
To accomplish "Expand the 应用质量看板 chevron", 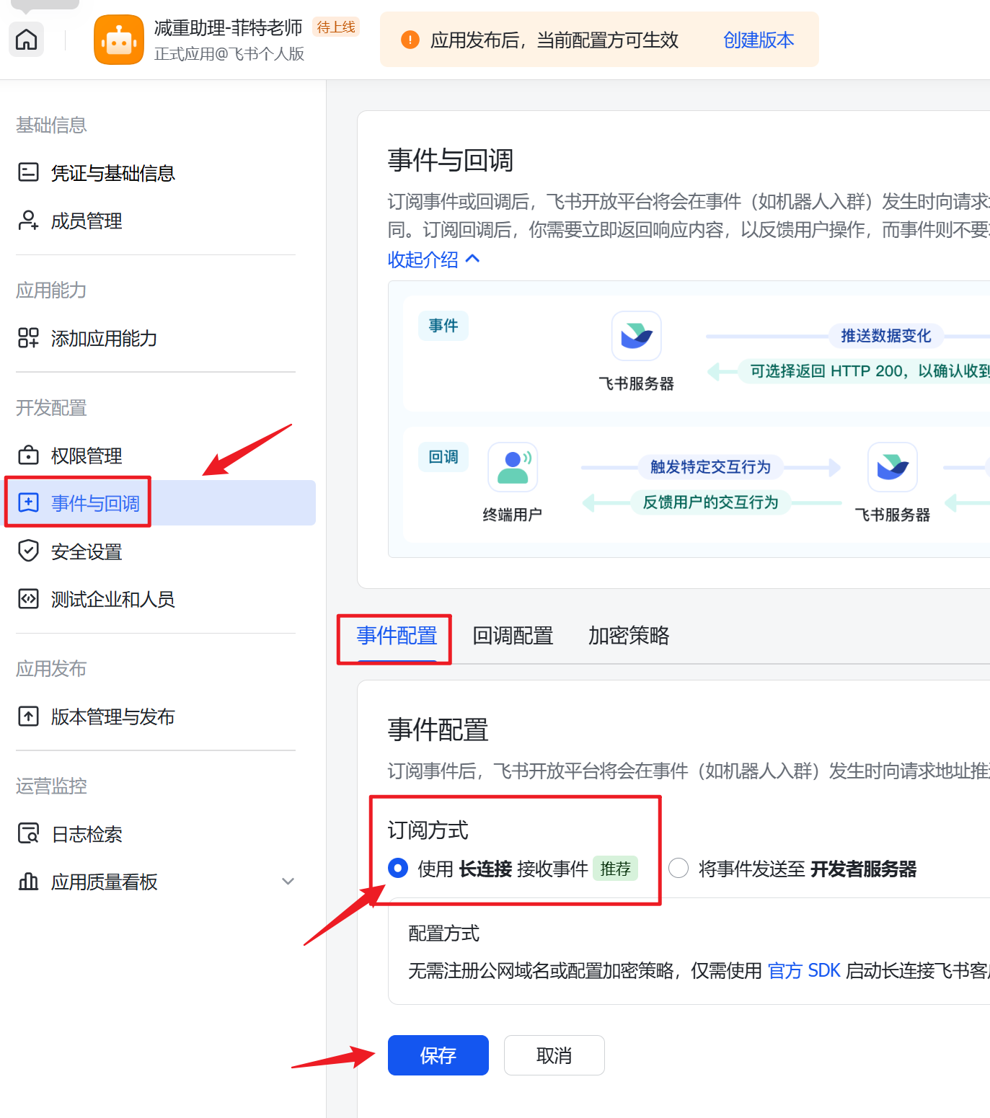I will [288, 881].
